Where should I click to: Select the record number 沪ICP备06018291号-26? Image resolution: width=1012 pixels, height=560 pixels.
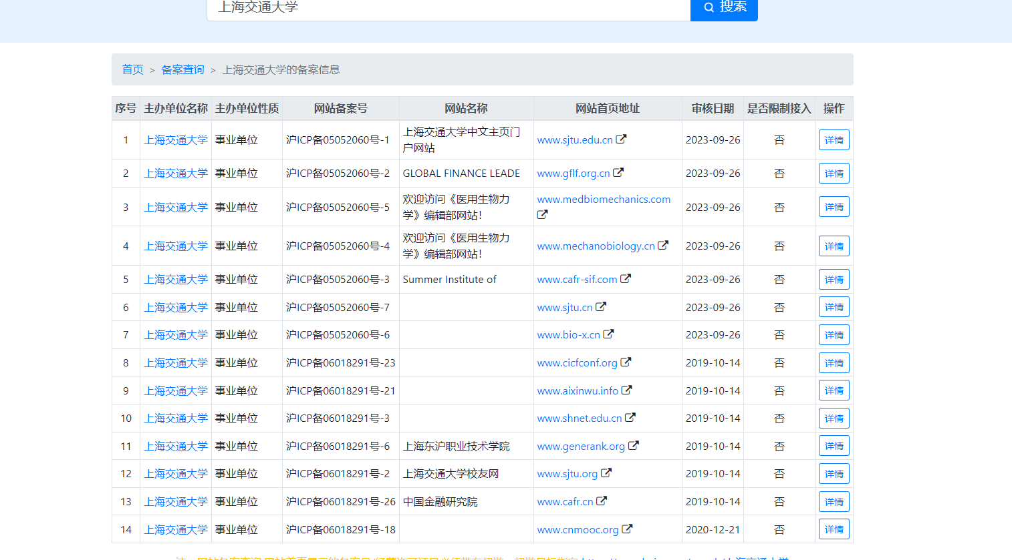coord(340,502)
